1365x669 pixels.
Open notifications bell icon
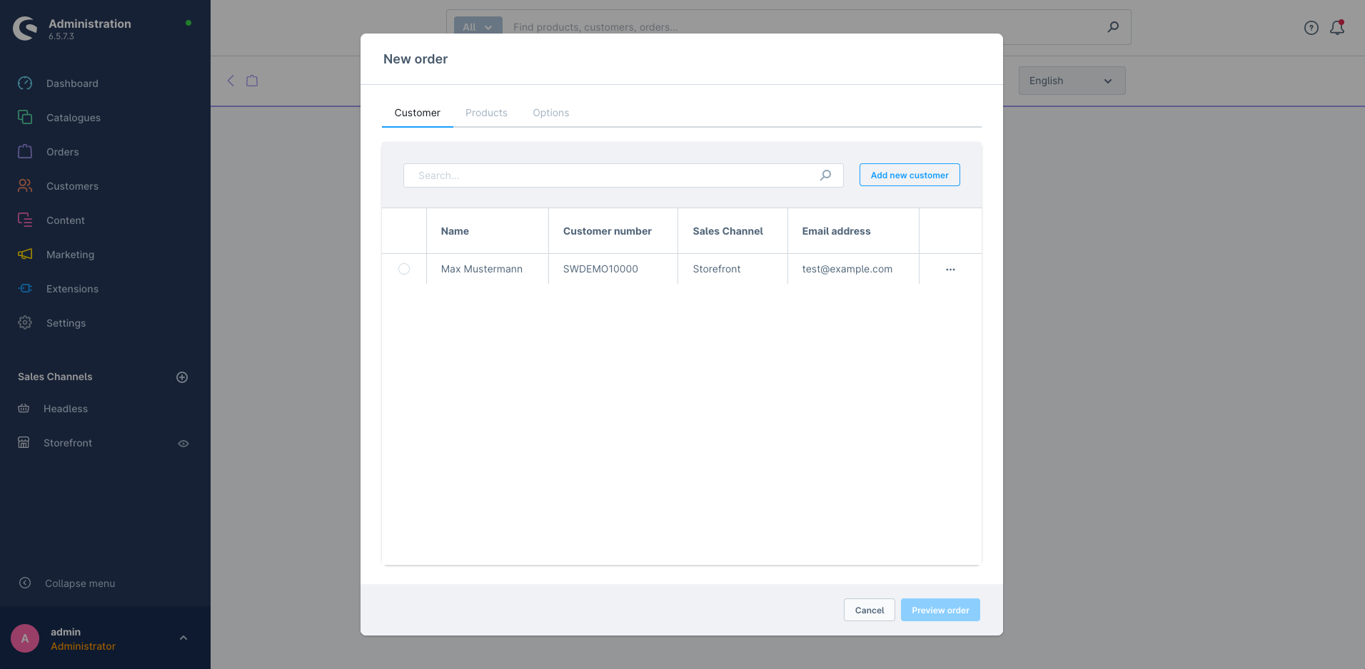[1337, 28]
